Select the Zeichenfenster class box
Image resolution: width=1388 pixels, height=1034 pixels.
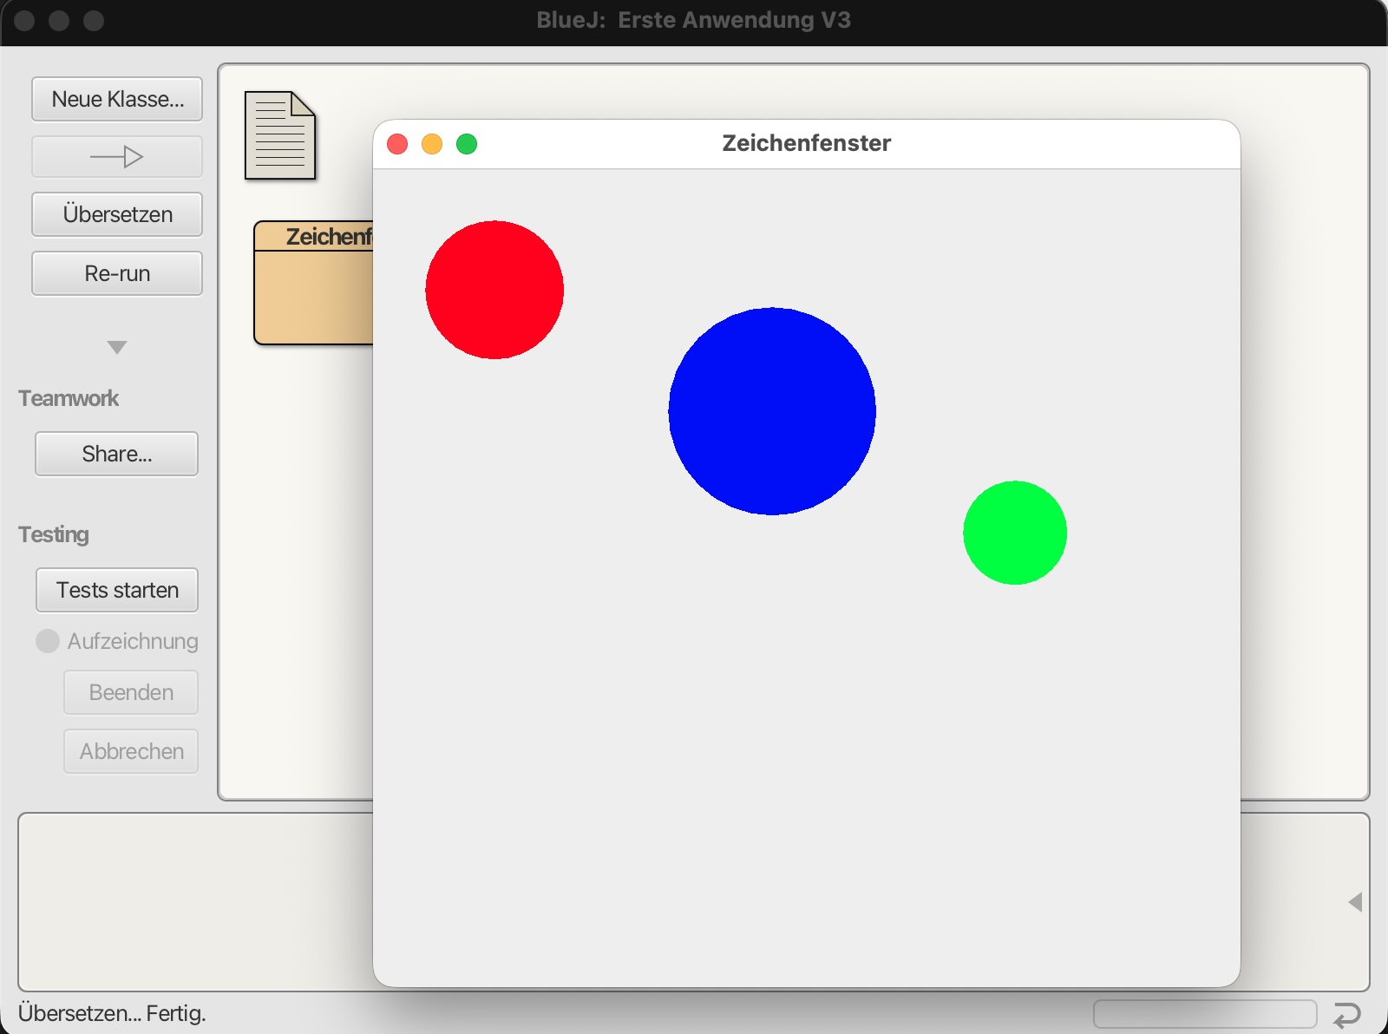coord(314,283)
